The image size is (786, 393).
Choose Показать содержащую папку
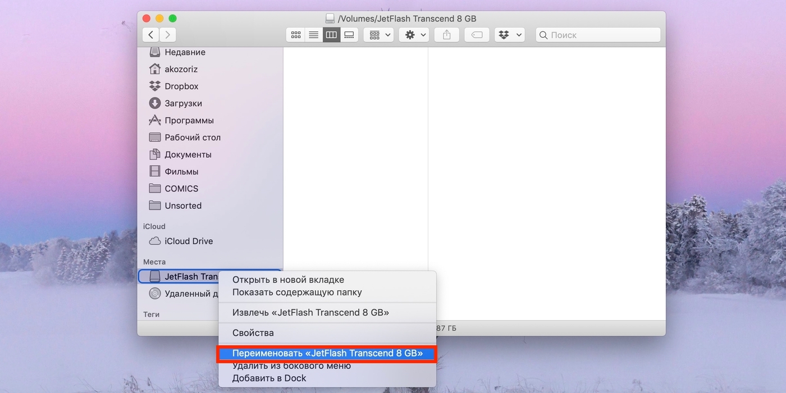point(327,292)
